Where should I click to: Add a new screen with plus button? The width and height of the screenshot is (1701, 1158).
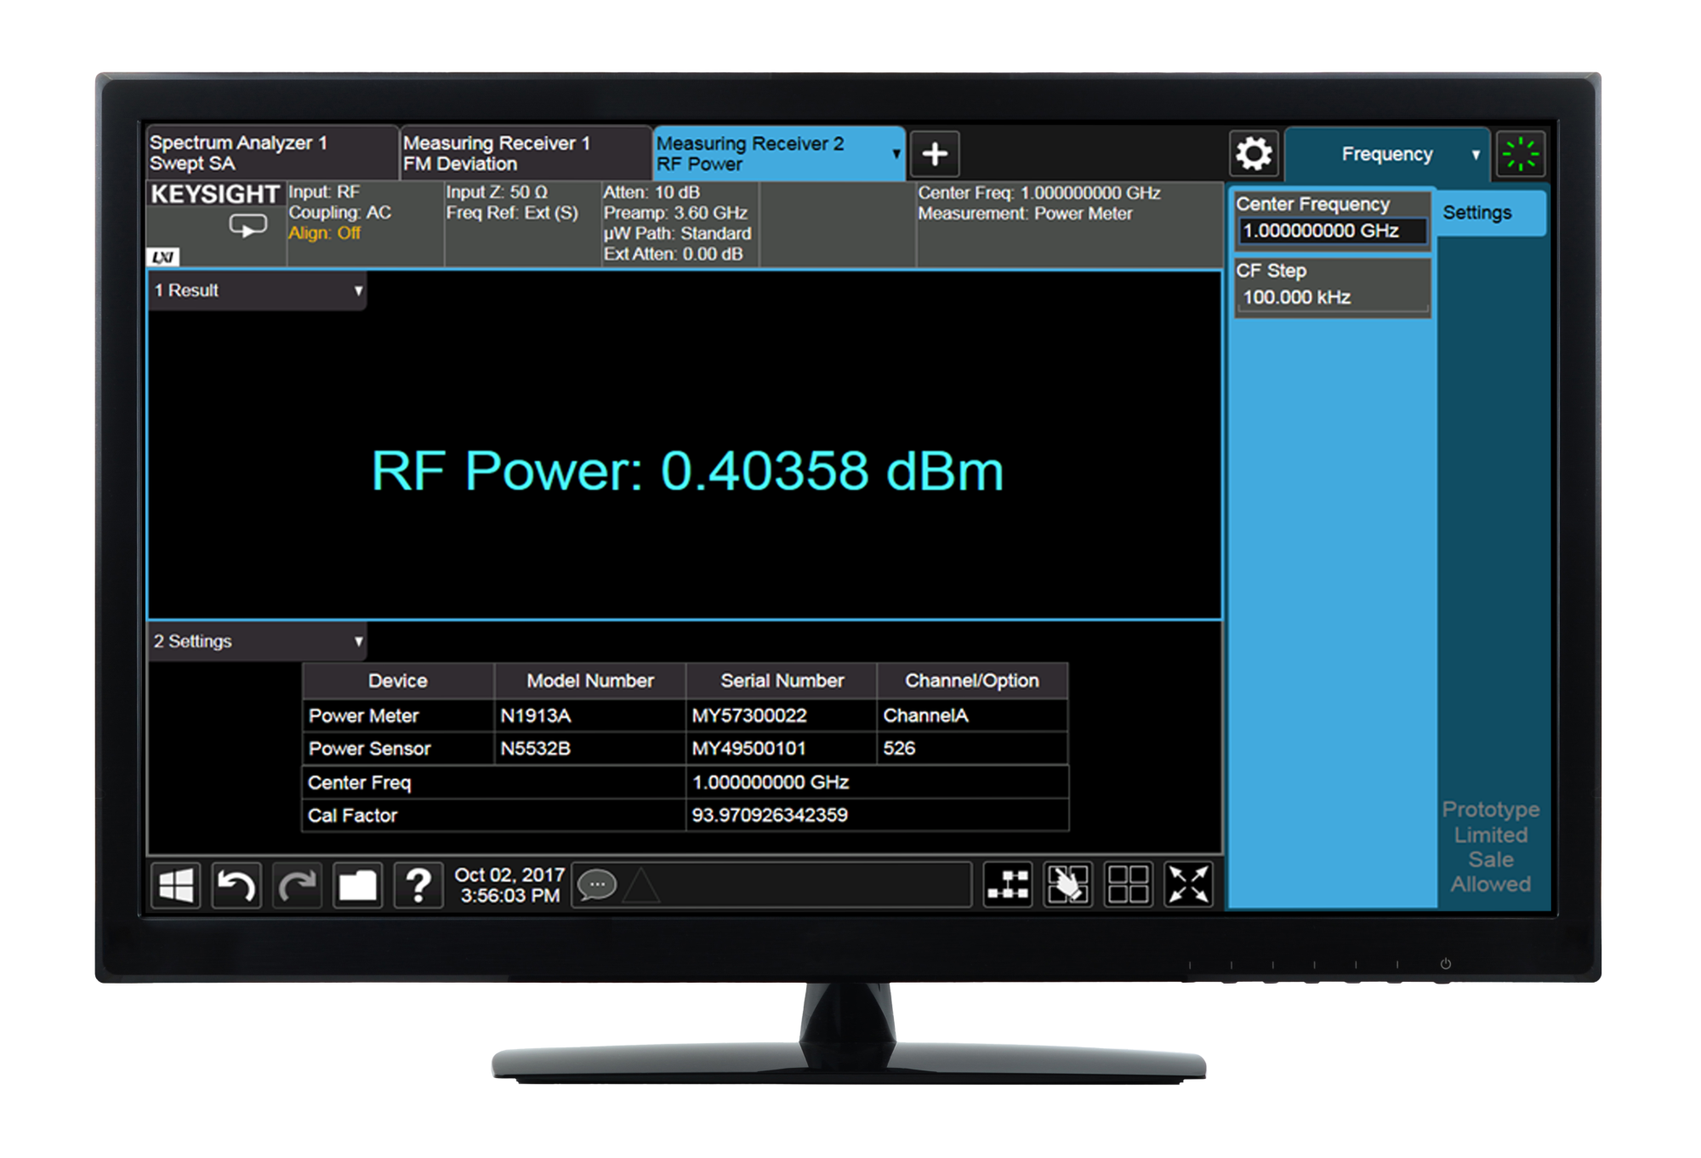pyautogui.click(x=935, y=154)
